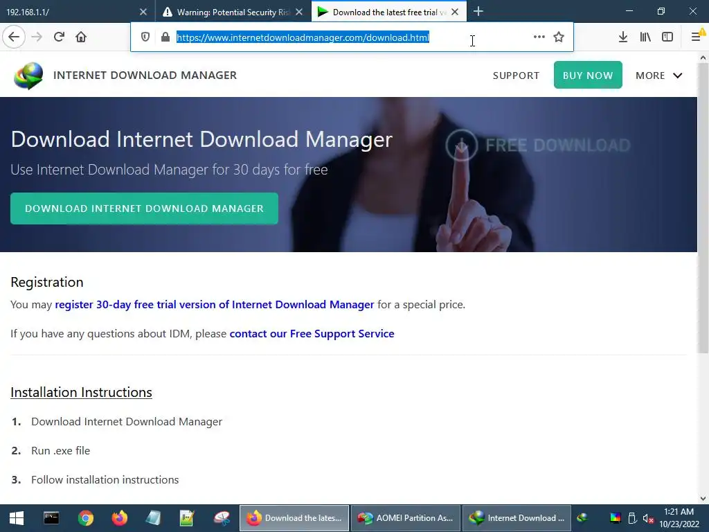
Task: Open page actions three-dot menu
Action: (x=539, y=37)
